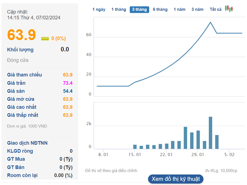This screenshot has height=185, width=247.
Task: Switch to candlestick chart view icon
Action: tap(229, 9)
